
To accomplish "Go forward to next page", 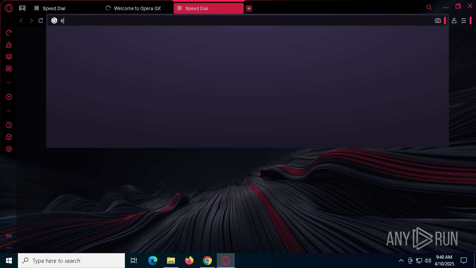I will (x=31, y=20).
